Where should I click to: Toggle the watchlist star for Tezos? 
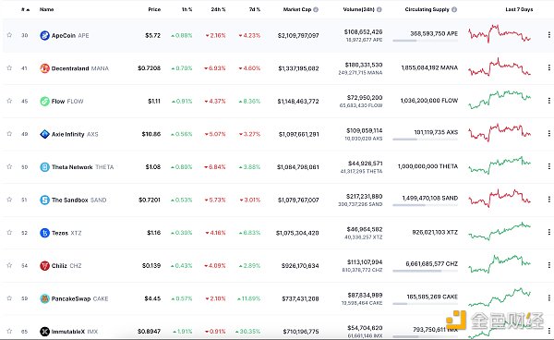point(9,232)
